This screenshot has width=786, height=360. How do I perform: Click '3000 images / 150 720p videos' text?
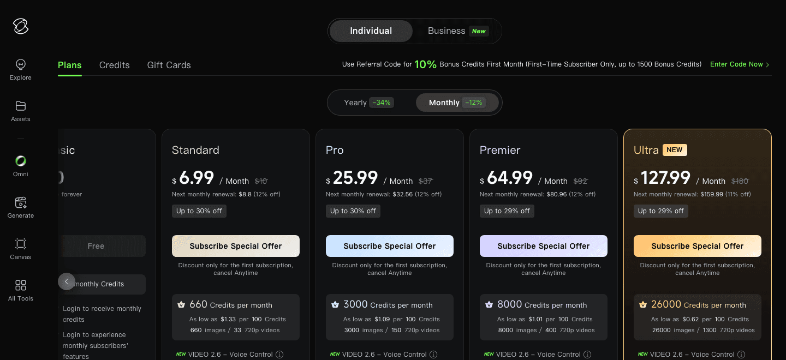(392, 330)
